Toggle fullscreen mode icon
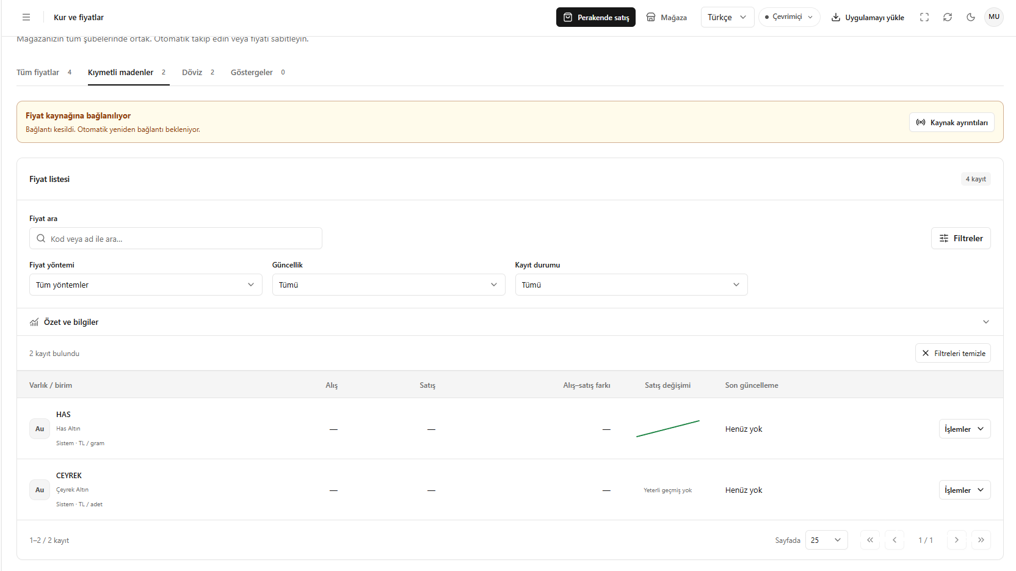Screen dimensions: 1016x571 point(924,17)
